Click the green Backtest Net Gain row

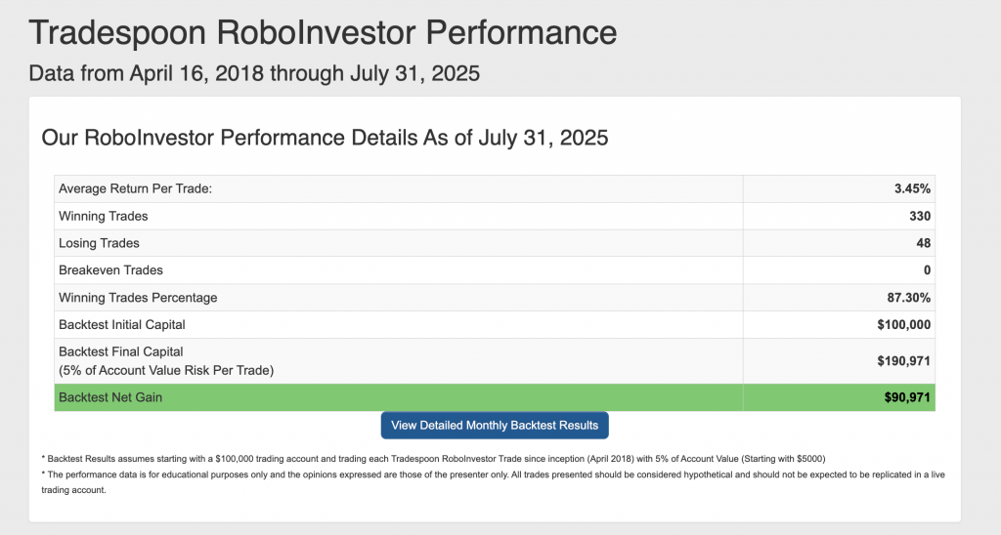495,397
